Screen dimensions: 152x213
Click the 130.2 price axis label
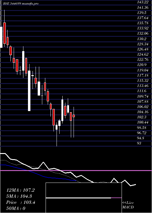(x=142, y=39)
